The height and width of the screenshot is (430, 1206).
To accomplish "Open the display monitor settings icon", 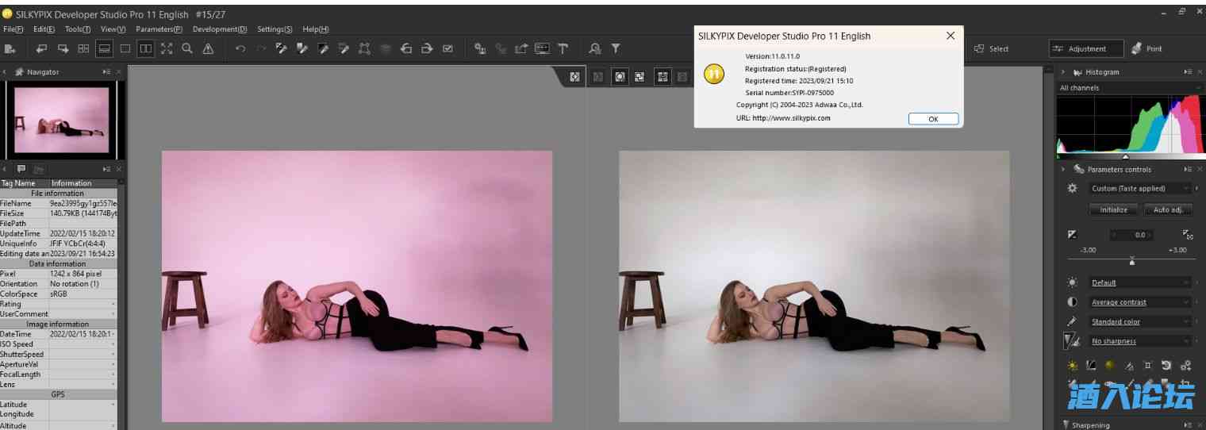I will (x=542, y=48).
